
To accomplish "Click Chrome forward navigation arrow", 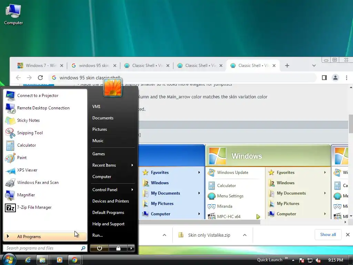I will 29,78.
